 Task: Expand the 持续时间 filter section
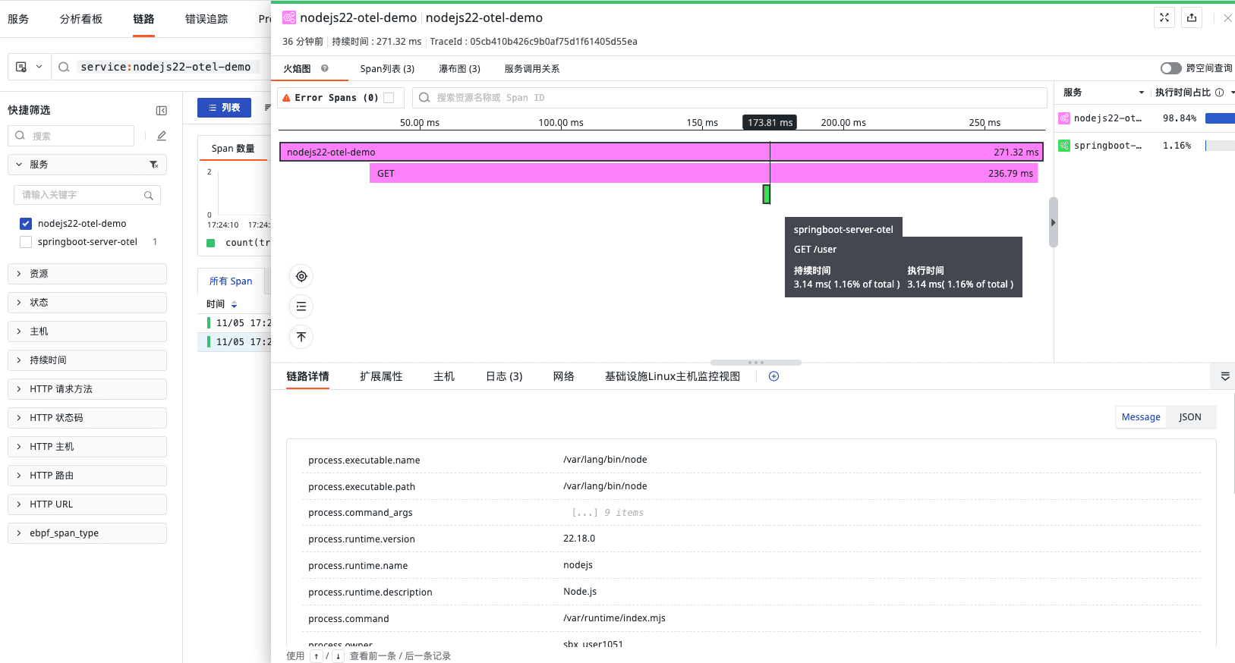(87, 360)
